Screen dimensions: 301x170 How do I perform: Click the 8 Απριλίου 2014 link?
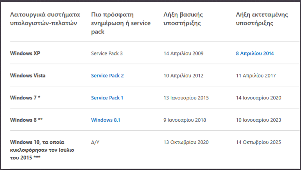255,53
